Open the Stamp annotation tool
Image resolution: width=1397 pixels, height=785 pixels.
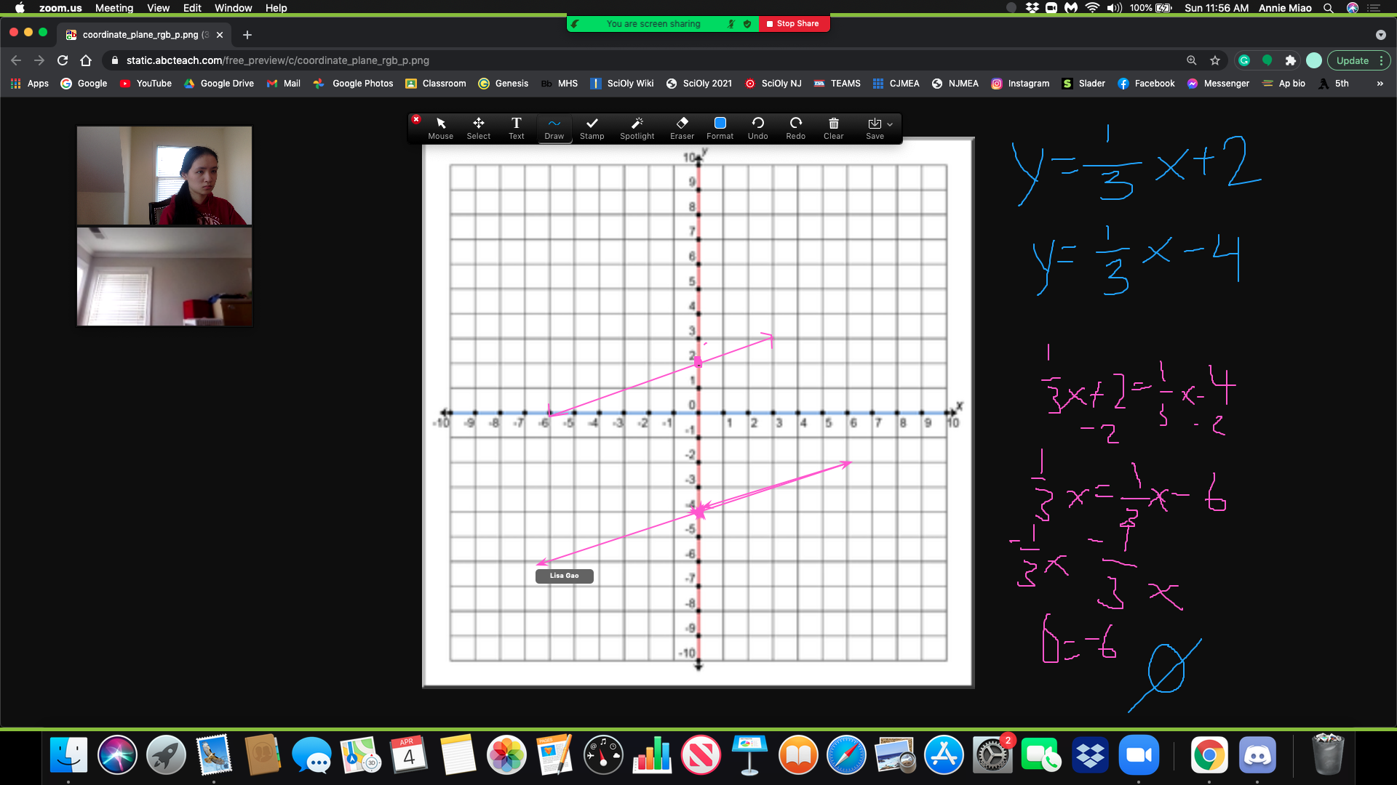pyautogui.click(x=592, y=128)
